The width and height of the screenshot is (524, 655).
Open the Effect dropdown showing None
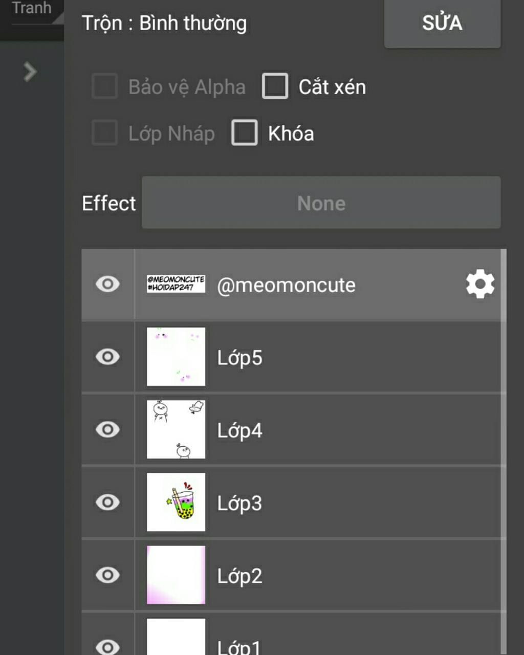(321, 203)
